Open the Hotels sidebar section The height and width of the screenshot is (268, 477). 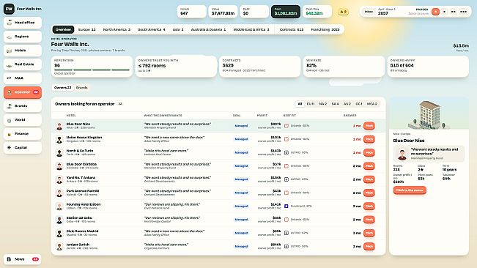pos(23,51)
